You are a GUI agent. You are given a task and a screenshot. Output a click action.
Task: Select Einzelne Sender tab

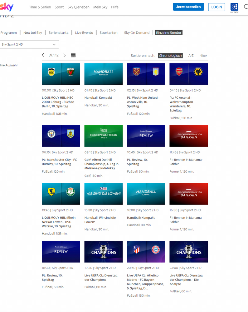point(169,32)
